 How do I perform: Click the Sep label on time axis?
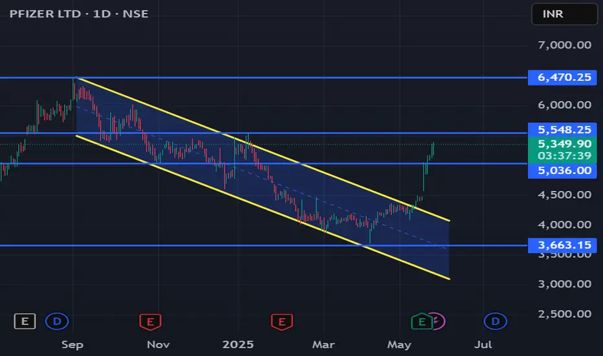pos(72,344)
